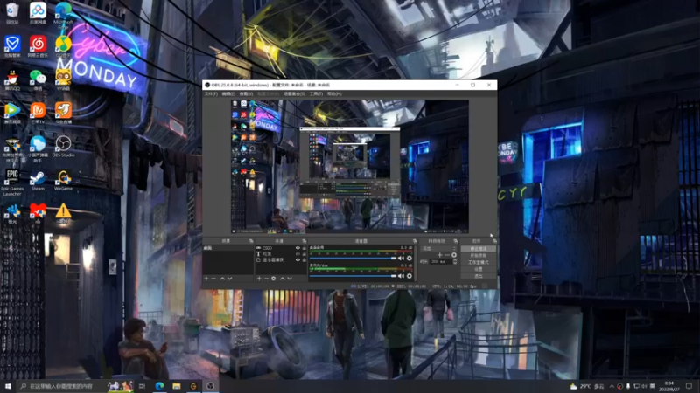Adjust the desktop audio volume slider
The height and width of the screenshot is (393, 700).
click(353, 258)
